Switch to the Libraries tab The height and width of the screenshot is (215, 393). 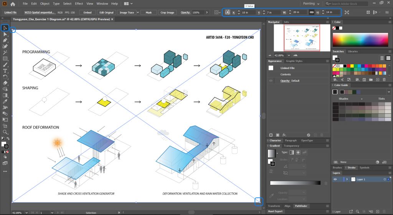[x=353, y=51]
